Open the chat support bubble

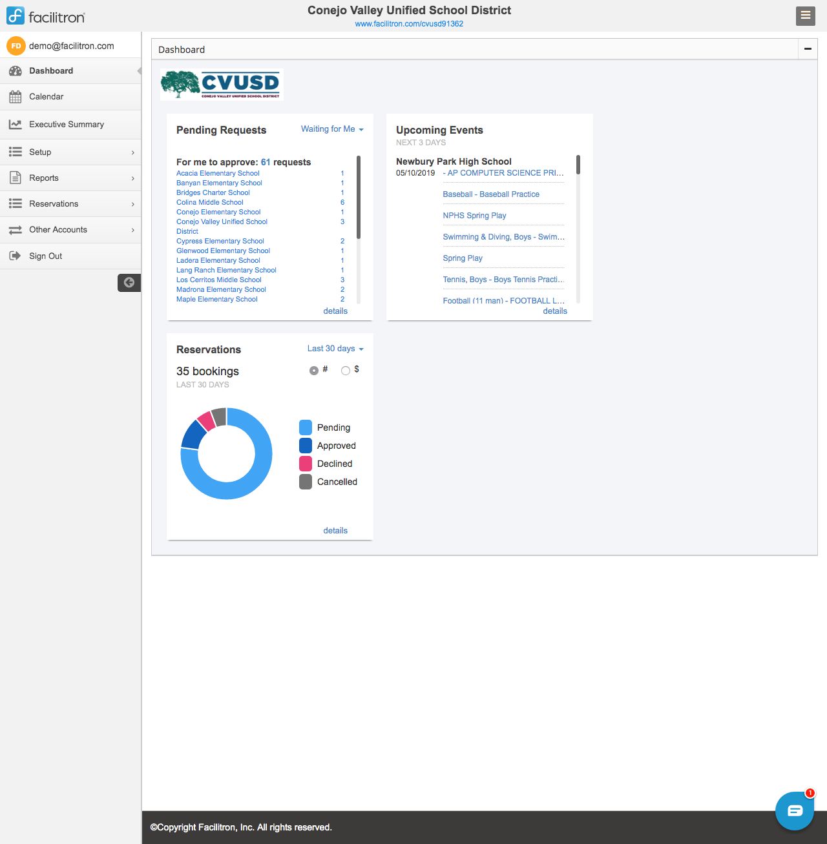click(795, 810)
